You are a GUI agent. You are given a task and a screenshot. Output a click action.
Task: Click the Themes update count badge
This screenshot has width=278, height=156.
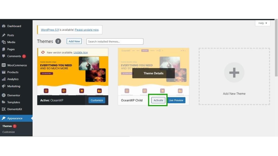pyautogui.click(x=15, y=126)
